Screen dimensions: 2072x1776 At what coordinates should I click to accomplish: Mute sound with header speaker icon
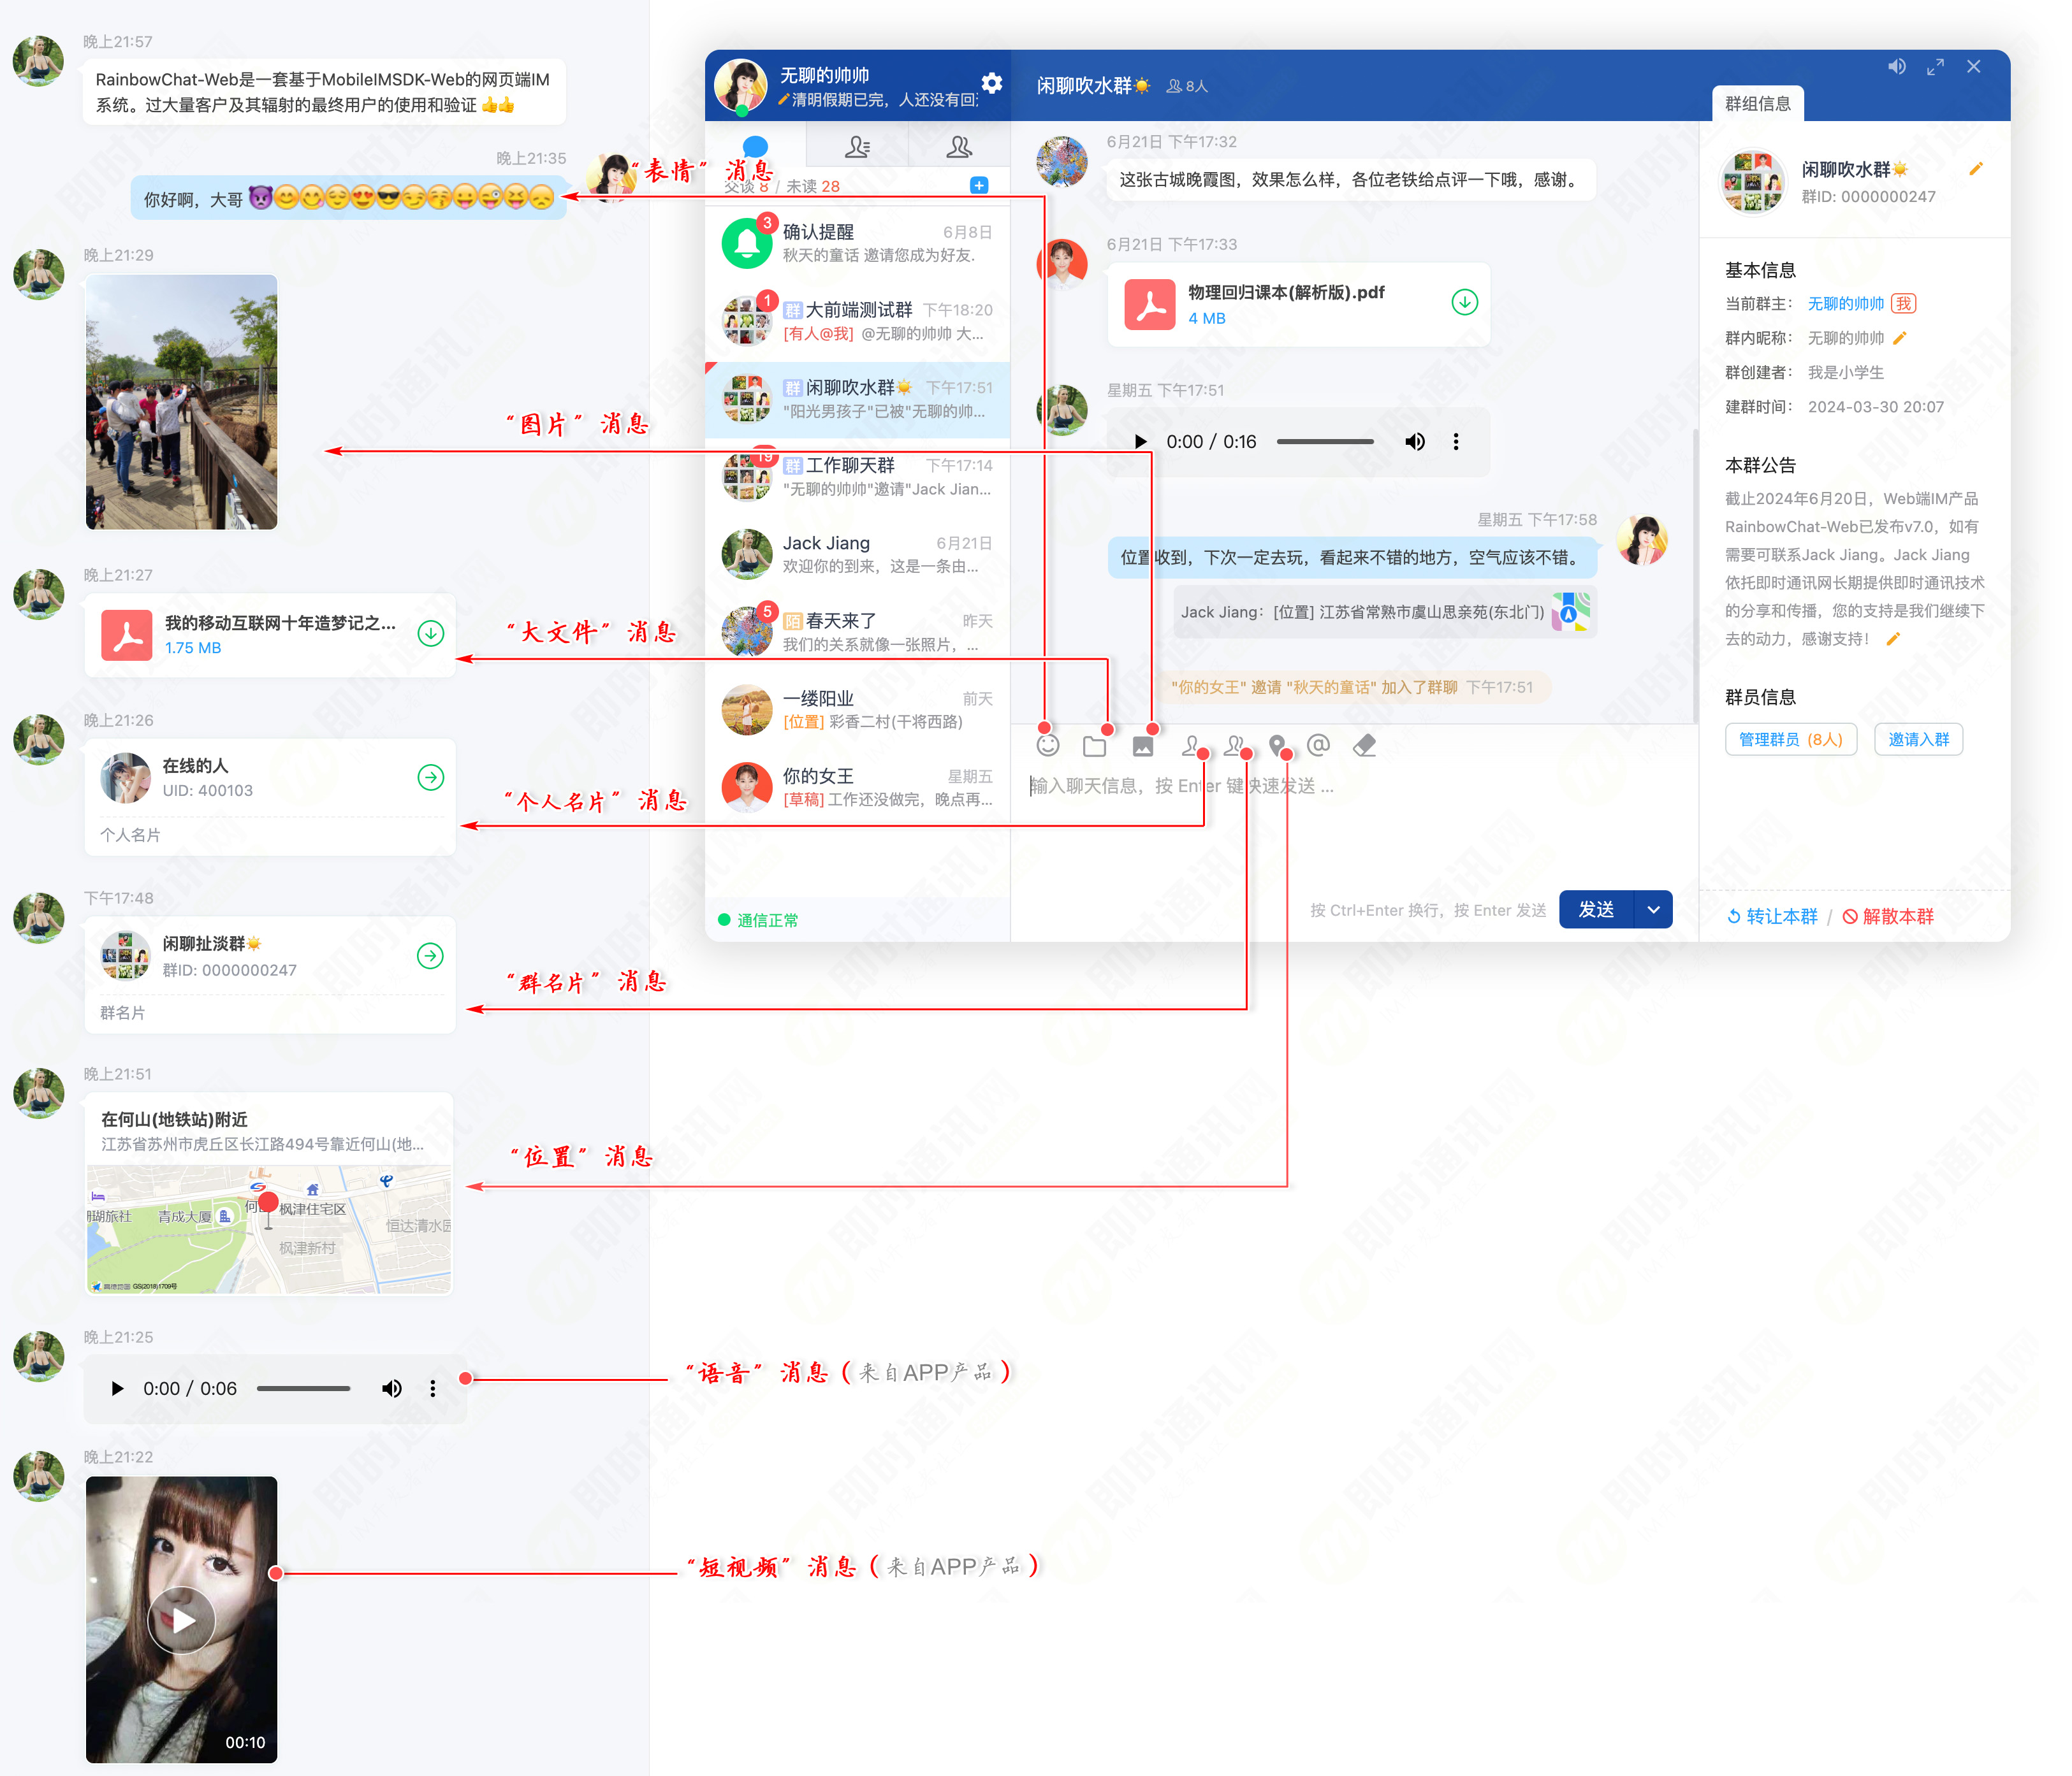1896,67
